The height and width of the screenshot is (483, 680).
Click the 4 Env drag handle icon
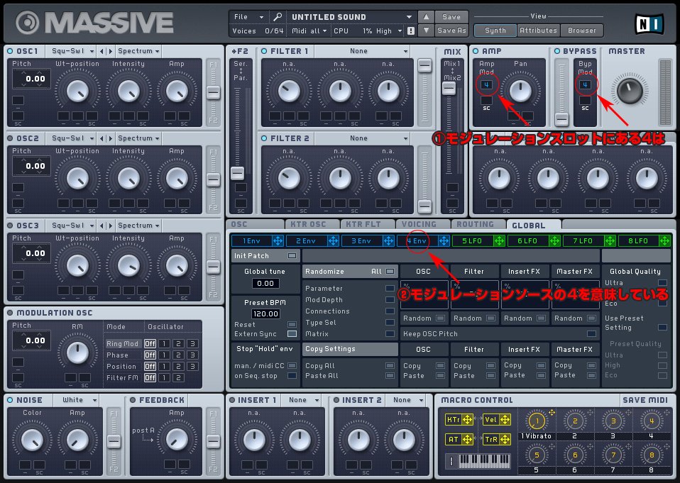point(444,241)
